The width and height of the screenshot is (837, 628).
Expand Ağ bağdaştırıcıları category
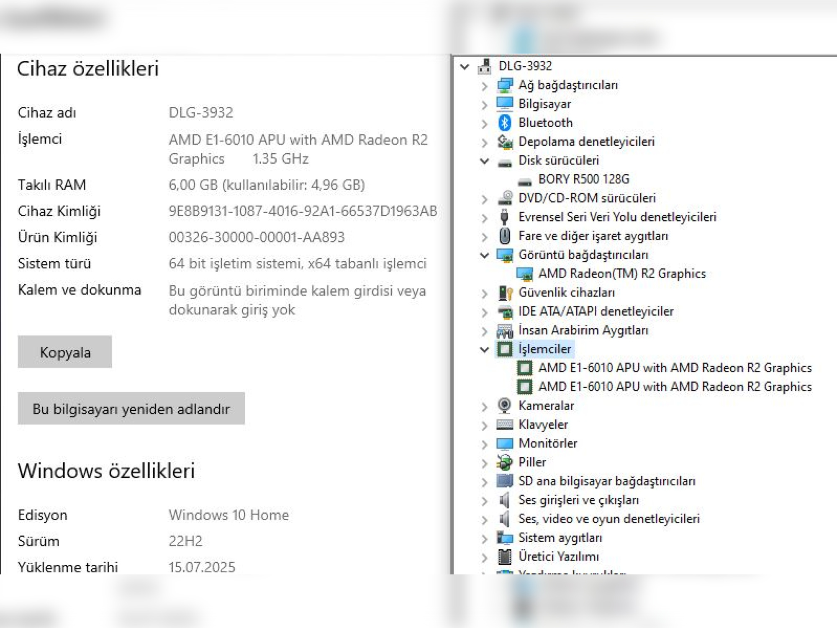tap(485, 86)
